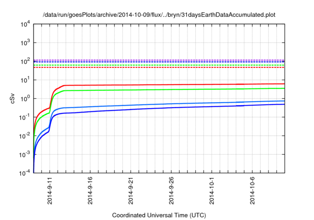This screenshot has height=220, width=314.
Task: Click the 10^4 y-axis tick label
Action: tap(26, 24)
